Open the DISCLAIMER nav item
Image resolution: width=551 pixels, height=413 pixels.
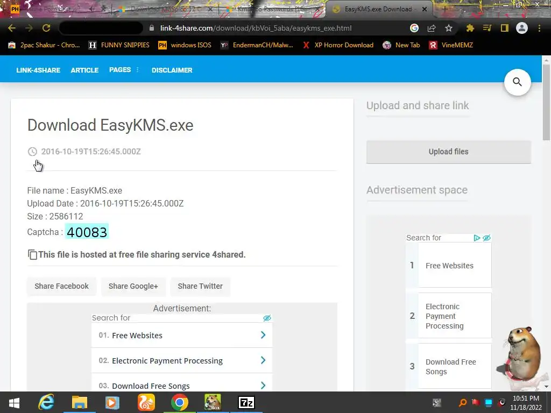pyautogui.click(x=172, y=70)
